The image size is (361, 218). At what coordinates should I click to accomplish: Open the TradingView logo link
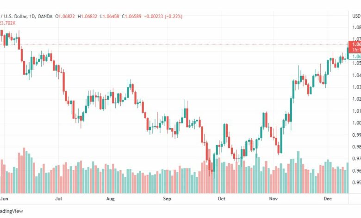click(11, 211)
